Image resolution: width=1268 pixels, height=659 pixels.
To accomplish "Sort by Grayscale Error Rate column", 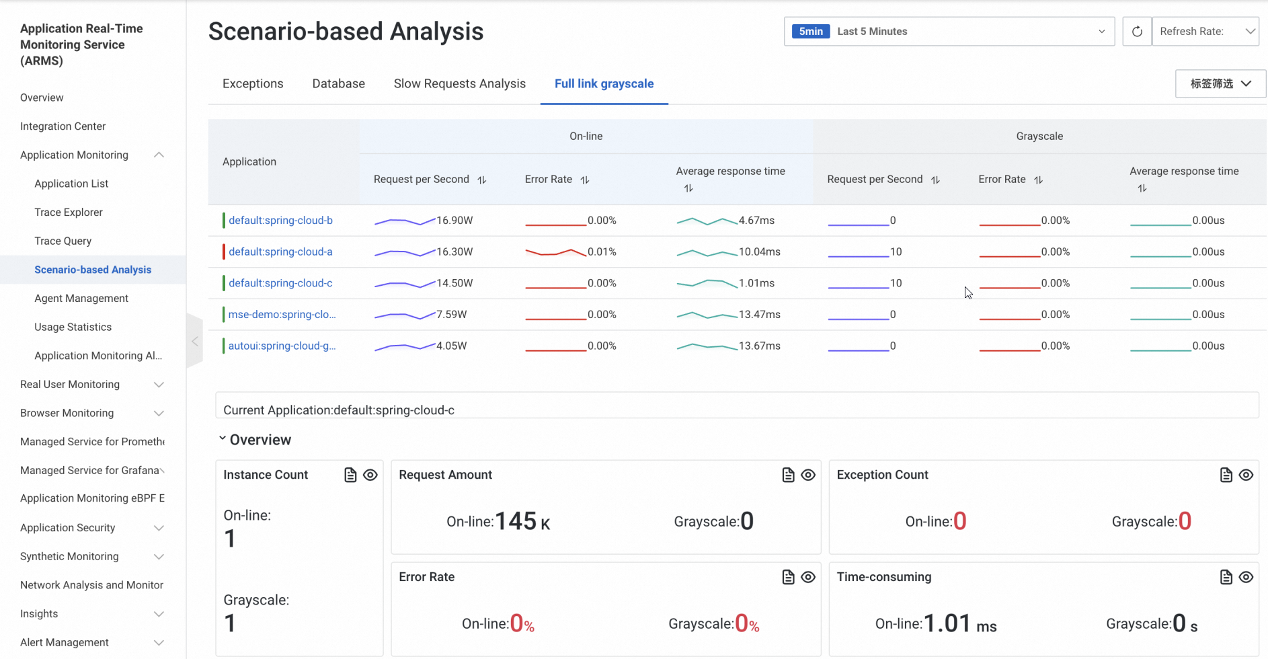I will (1038, 180).
